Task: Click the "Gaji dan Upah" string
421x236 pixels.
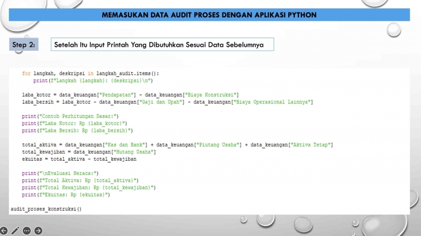Action: pyautogui.click(x=161, y=102)
